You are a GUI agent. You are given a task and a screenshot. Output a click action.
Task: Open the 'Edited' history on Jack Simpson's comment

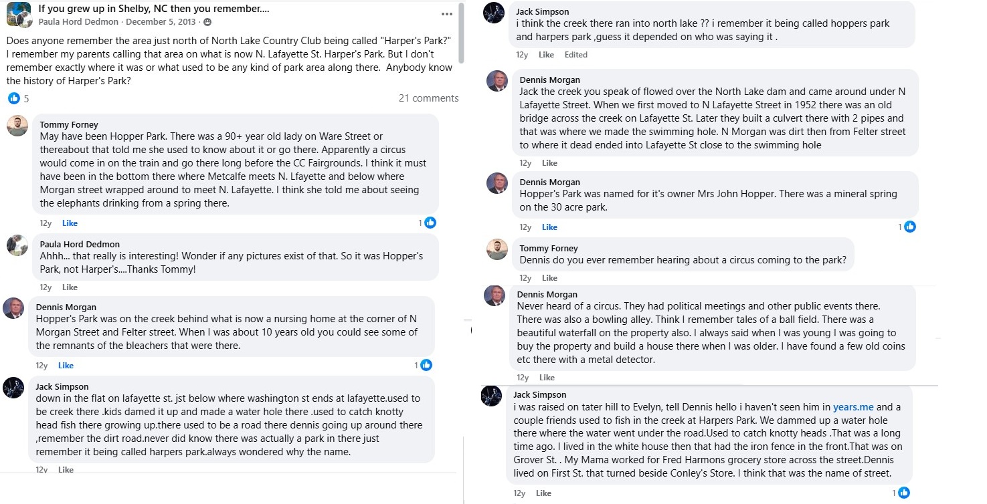click(x=575, y=55)
